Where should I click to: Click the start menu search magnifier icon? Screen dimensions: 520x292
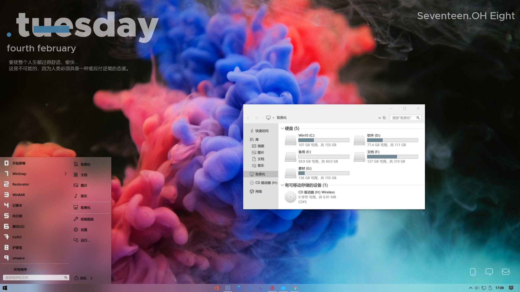66,278
